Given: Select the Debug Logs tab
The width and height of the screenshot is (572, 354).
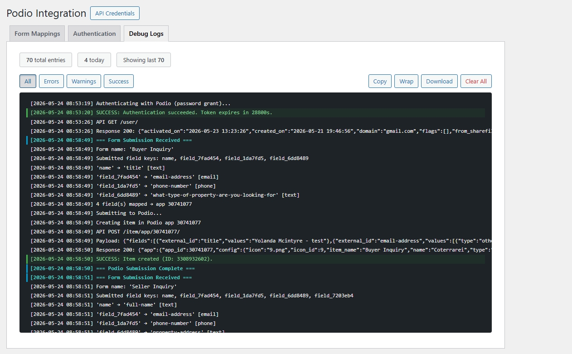Looking at the screenshot, I should click(146, 34).
